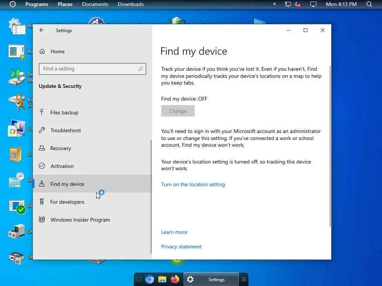Viewport: 382px width, 286px height.
Task: Click the Settings taskbar button
Action: (211, 279)
